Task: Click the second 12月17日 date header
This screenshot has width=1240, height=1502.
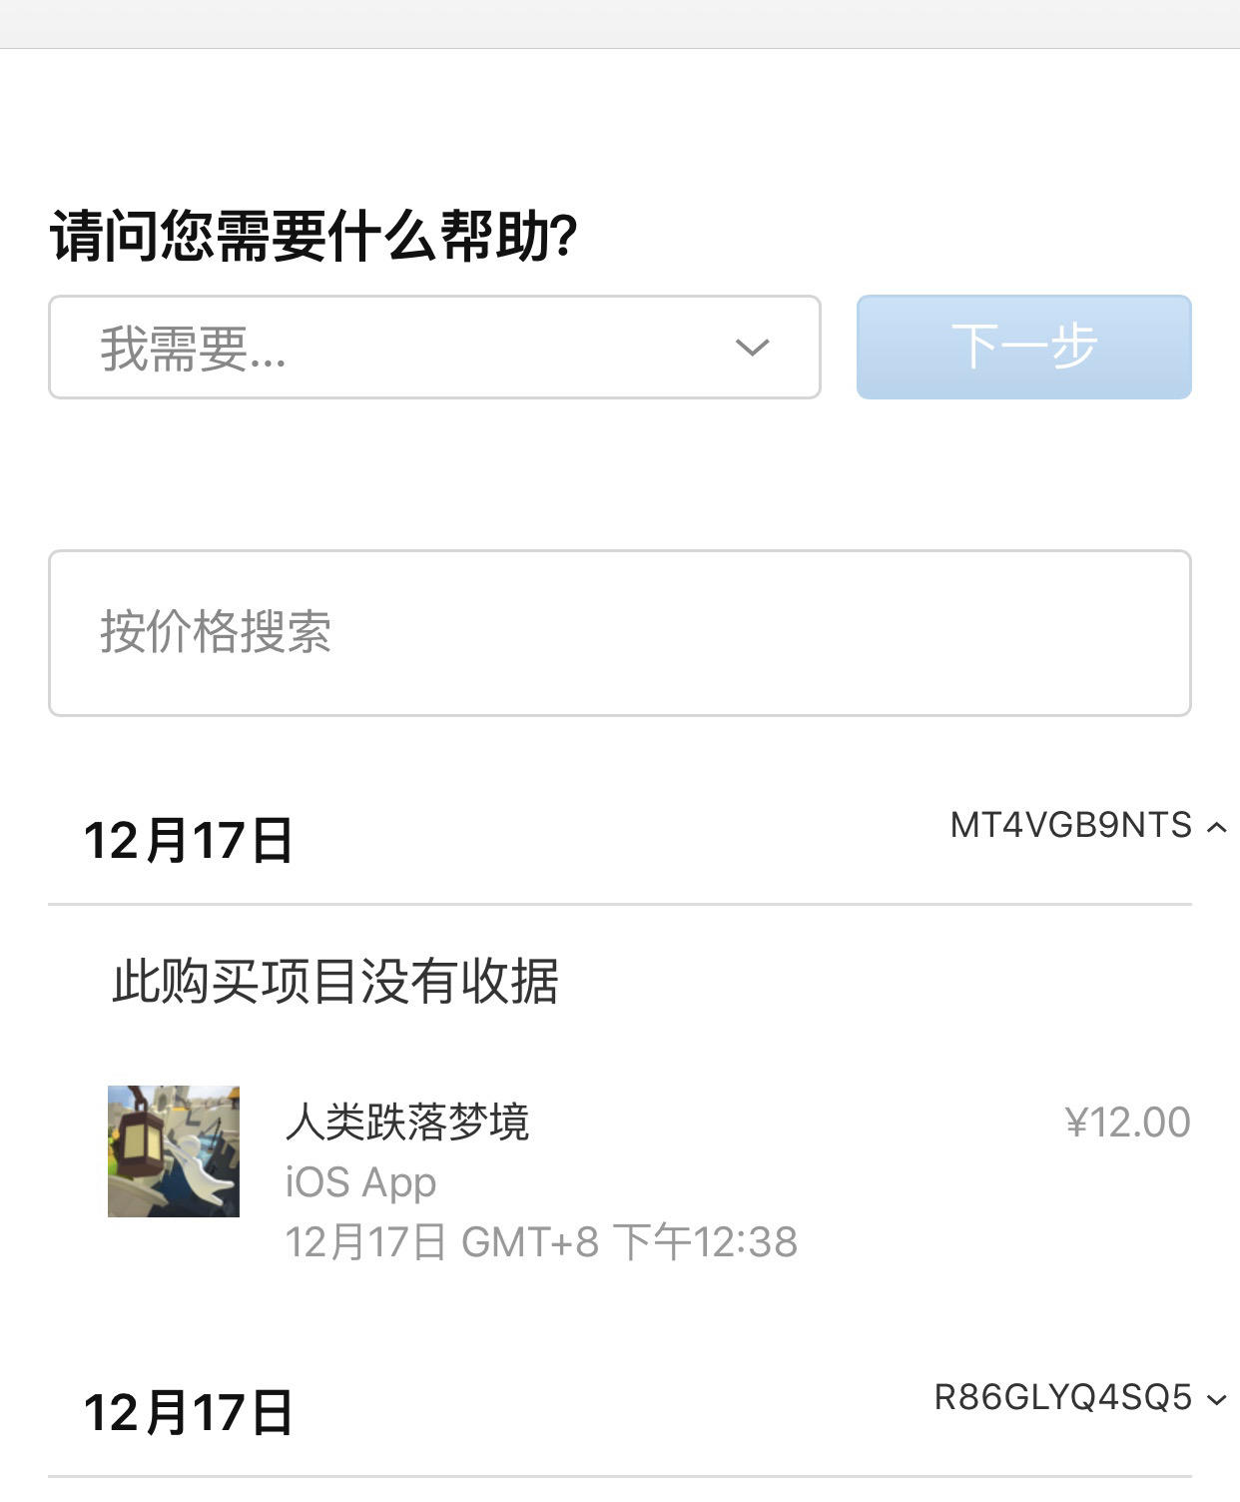Action: (x=188, y=1413)
